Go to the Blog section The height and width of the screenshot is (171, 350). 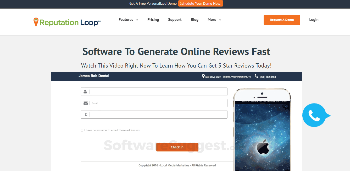pyautogui.click(x=195, y=20)
